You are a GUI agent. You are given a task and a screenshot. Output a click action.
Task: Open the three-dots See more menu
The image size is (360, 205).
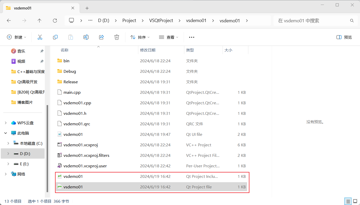[192, 37]
